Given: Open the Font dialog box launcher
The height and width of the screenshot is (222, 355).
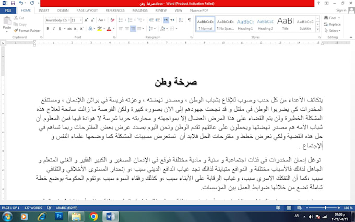Looking at the screenshot, I should click(x=114, y=37).
